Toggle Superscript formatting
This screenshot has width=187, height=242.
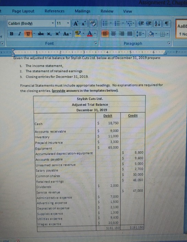coord(57,34)
